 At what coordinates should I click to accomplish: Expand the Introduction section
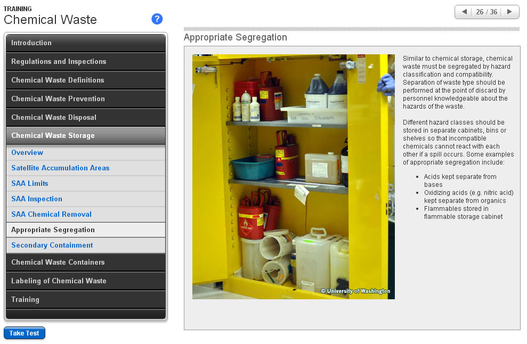pos(85,43)
